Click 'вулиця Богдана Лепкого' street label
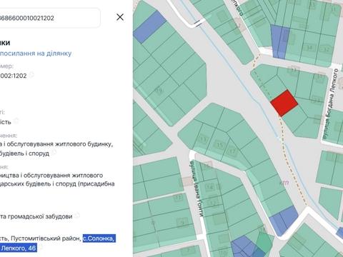Viewport: 343px width, 257px height. pyautogui.click(x=330, y=104)
